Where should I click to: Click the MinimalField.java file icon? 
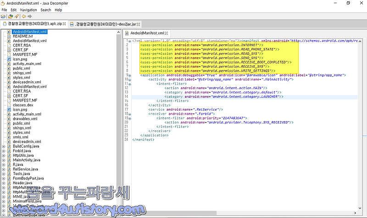9,202
